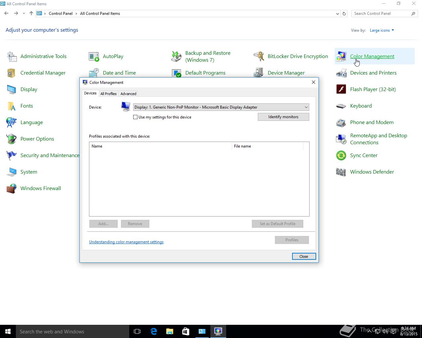Open Backup and Restore (Windows 7) icon
Viewport: 422px width, 338px height.
[176, 56]
